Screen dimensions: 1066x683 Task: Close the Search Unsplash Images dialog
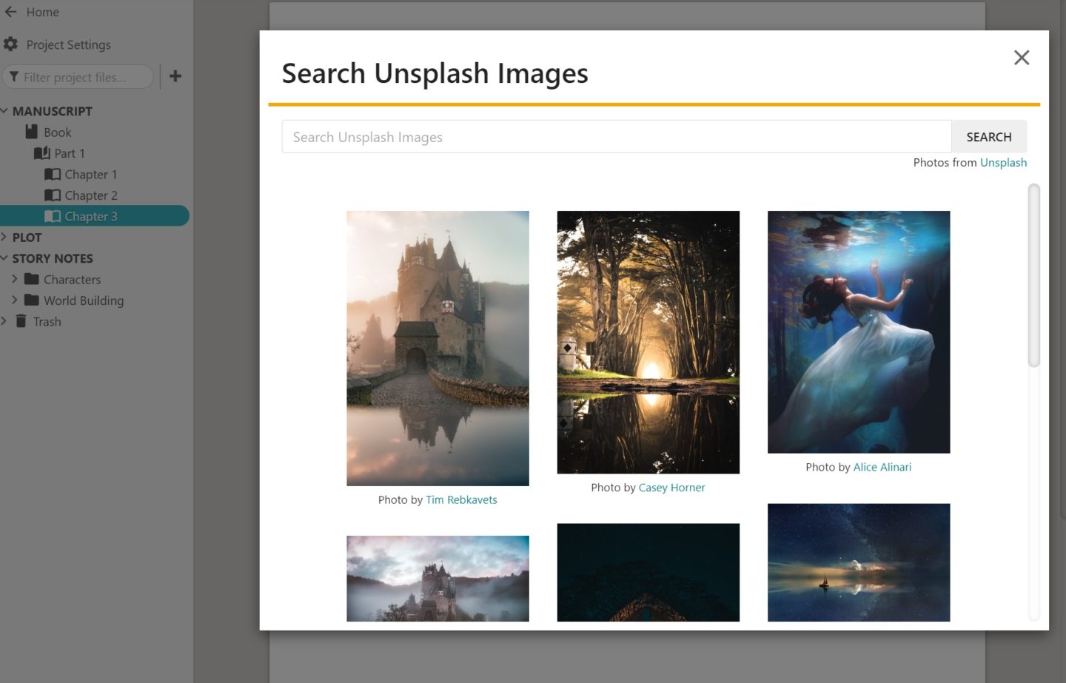1022,58
